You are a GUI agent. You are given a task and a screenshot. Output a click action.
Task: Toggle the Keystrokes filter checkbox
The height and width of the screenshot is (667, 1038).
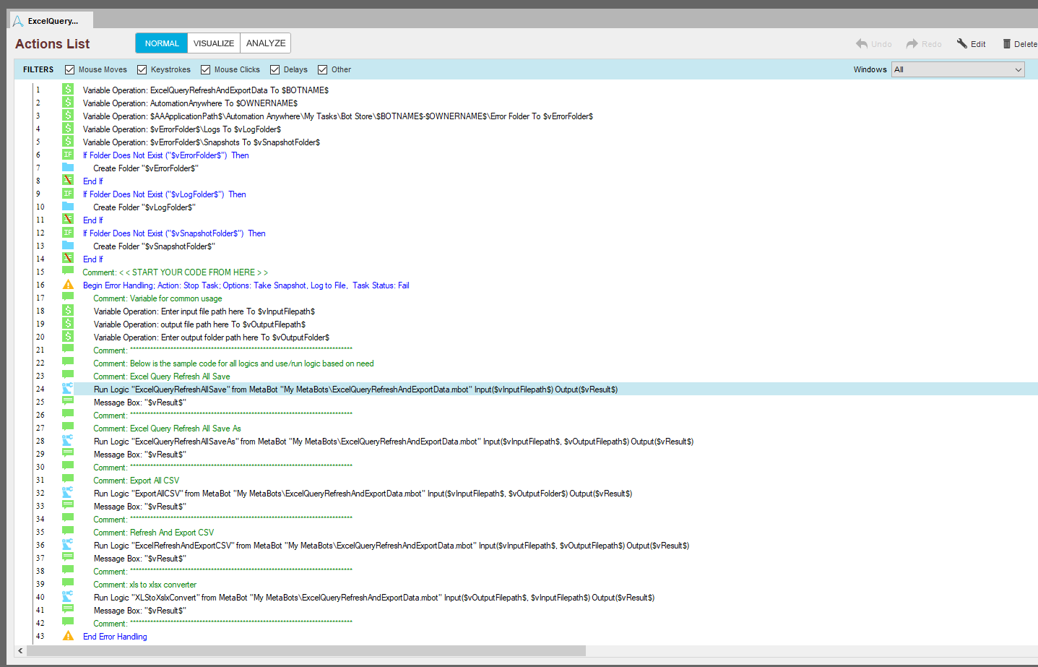click(142, 70)
